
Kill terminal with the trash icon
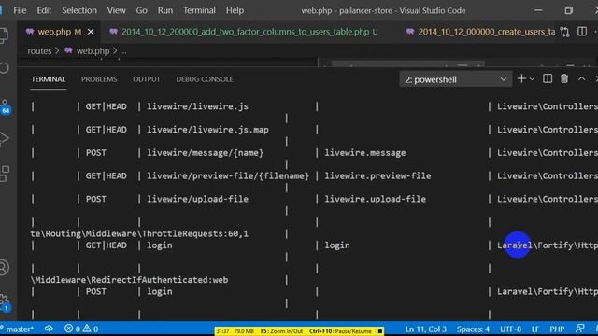(x=564, y=78)
